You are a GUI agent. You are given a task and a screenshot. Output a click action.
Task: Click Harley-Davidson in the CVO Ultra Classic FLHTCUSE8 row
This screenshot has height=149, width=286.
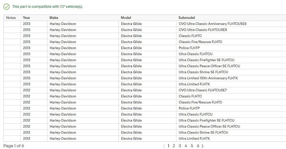(x=63, y=30)
